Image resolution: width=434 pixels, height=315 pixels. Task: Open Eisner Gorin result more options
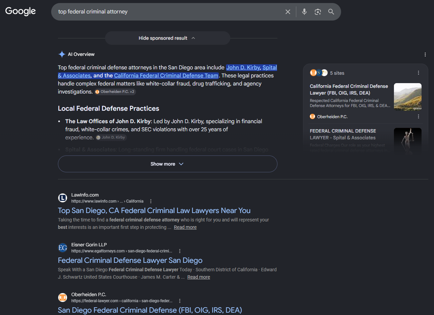point(180,251)
